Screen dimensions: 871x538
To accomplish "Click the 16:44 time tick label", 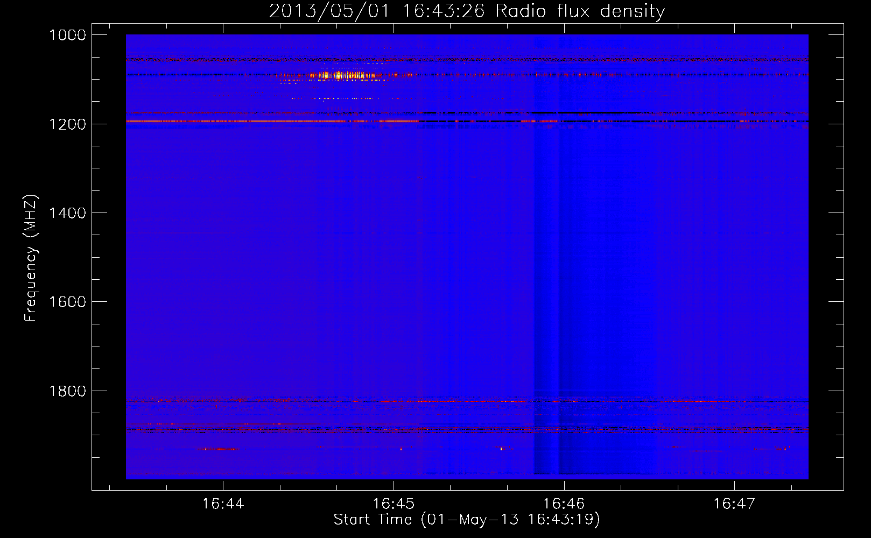I will coord(223,504).
